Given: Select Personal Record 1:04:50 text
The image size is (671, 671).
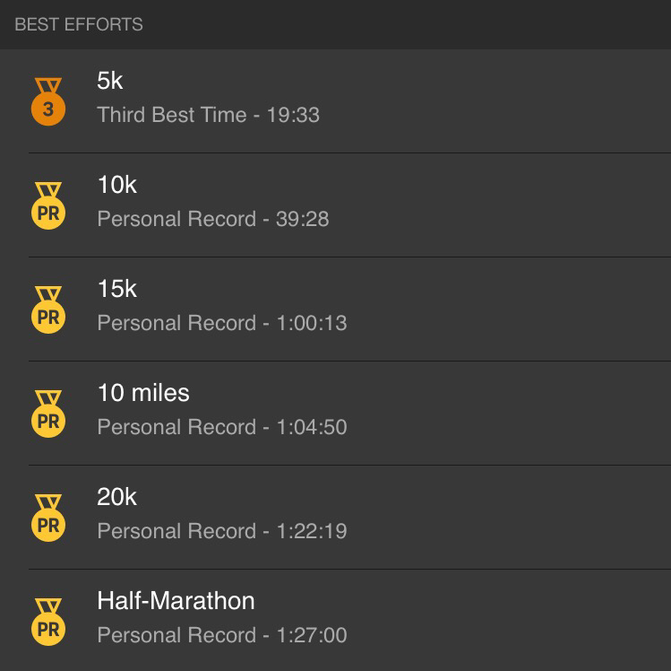Looking at the screenshot, I should [x=222, y=427].
